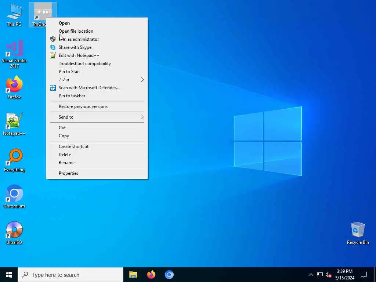Choose Open in the context menu
This screenshot has height=282, width=376.
pyautogui.click(x=97, y=23)
